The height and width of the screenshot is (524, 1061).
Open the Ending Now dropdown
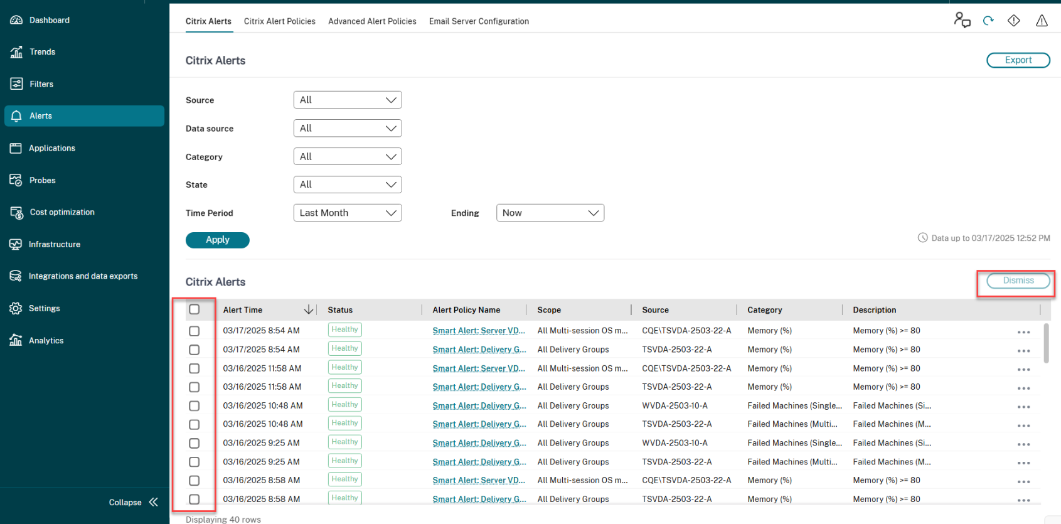coord(550,213)
